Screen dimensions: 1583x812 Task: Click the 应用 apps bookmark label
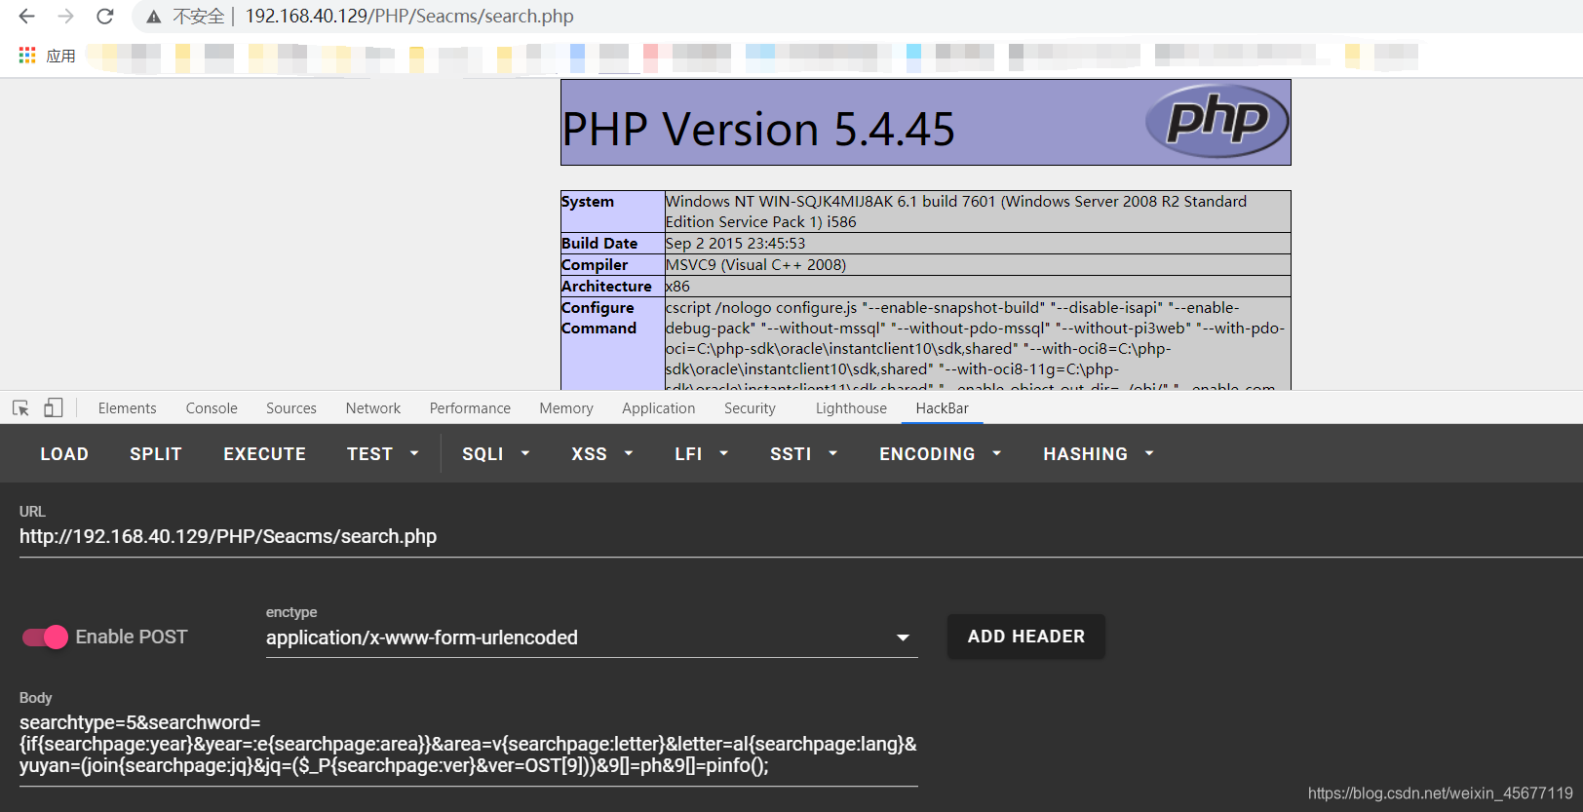60,56
